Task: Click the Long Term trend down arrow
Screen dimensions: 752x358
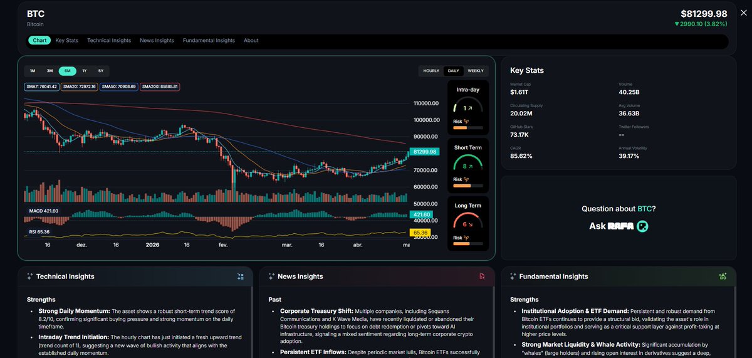Action: pos(471,224)
